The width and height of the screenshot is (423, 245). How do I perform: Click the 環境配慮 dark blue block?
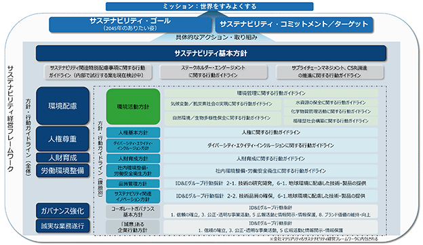click(62, 106)
